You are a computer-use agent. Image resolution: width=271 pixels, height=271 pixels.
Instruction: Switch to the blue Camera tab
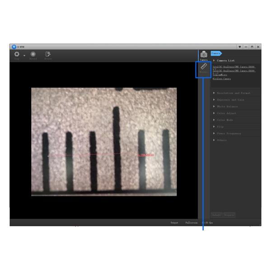click(216, 53)
